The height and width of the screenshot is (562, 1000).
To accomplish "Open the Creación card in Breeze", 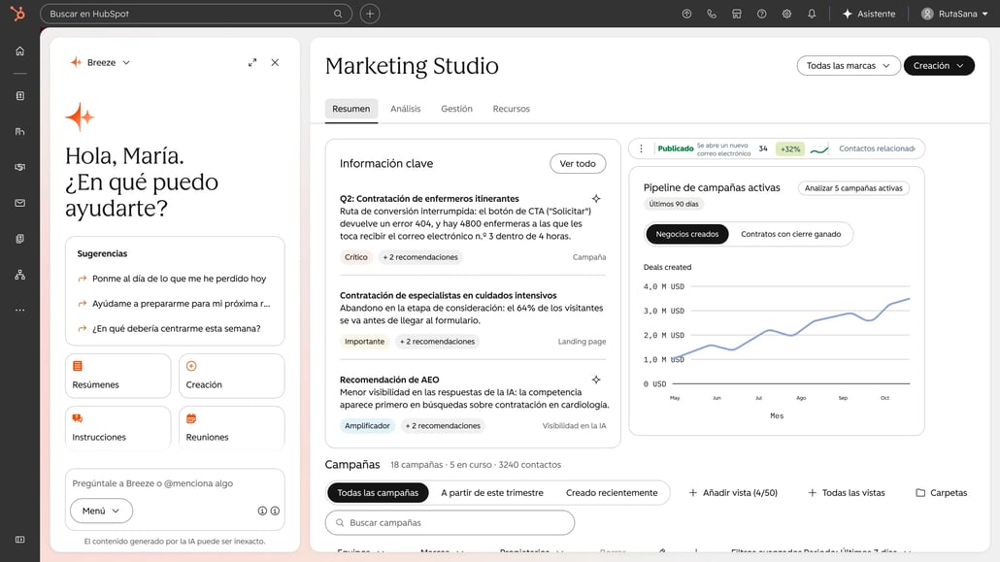I will point(231,376).
